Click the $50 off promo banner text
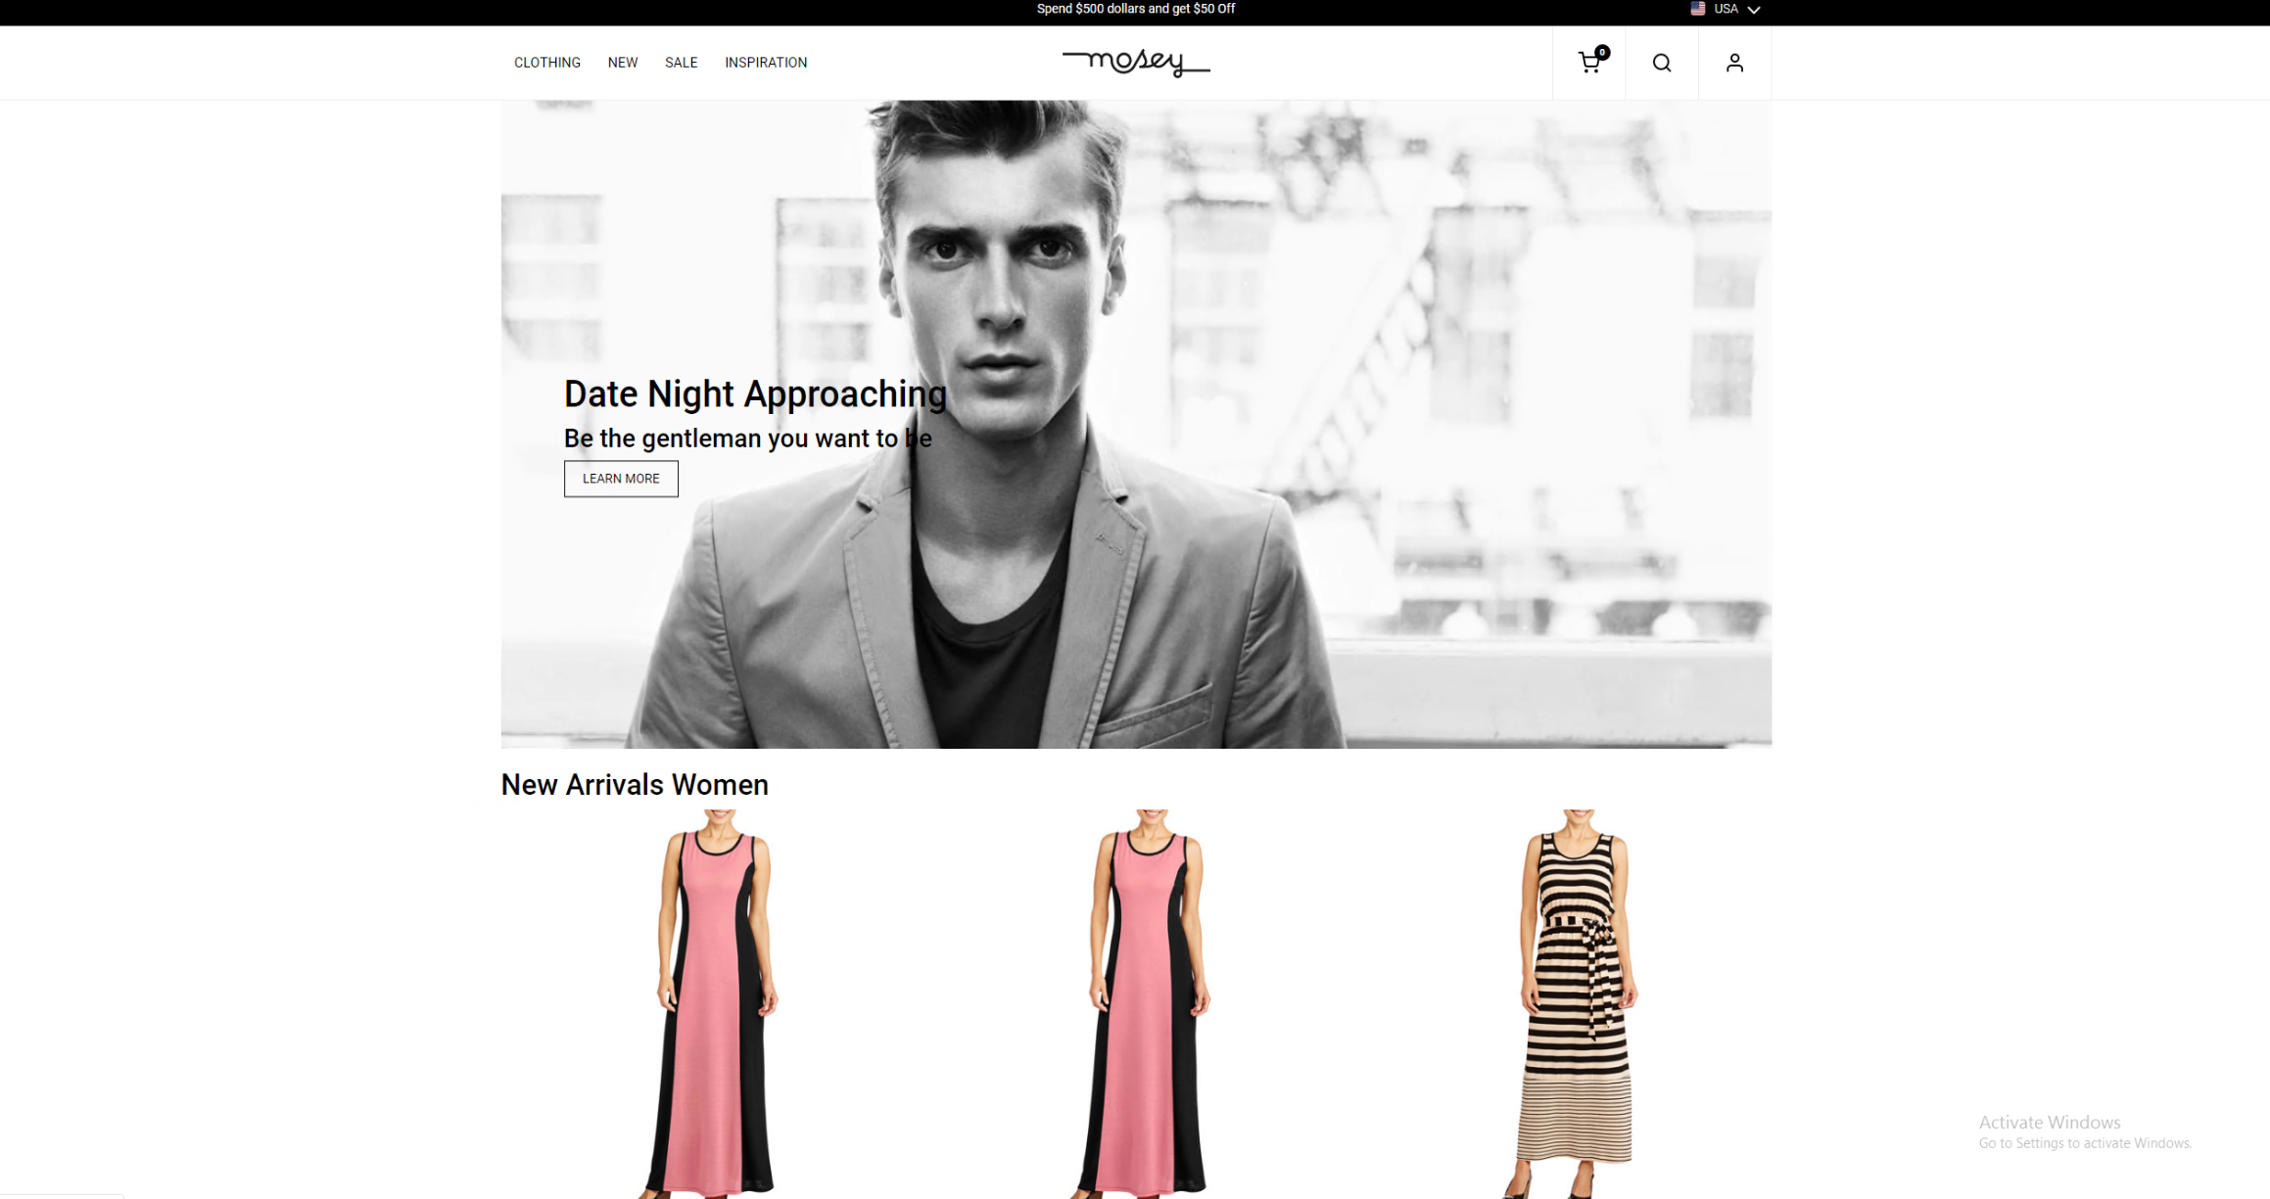The width and height of the screenshot is (2270, 1199). point(1136,9)
